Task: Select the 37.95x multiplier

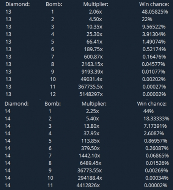Action: click(91, 133)
